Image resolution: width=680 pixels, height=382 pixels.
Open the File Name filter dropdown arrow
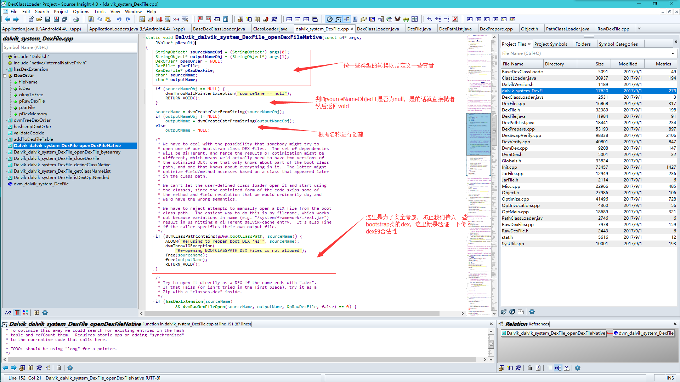[x=673, y=53]
